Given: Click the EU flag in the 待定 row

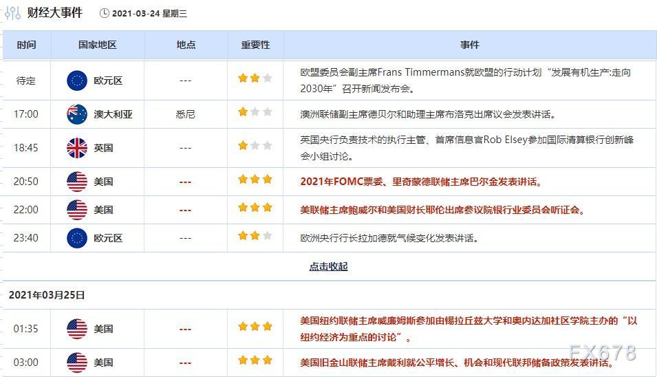Looking at the screenshot, I should click(77, 80).
